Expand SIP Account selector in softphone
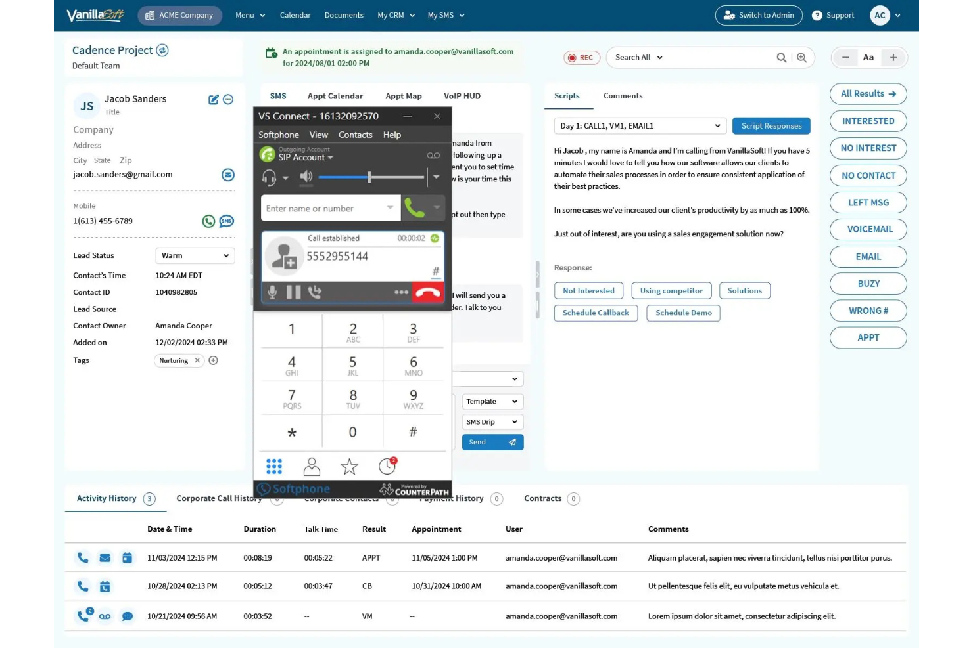The image size is (973, 648). [x=306, y=158]
